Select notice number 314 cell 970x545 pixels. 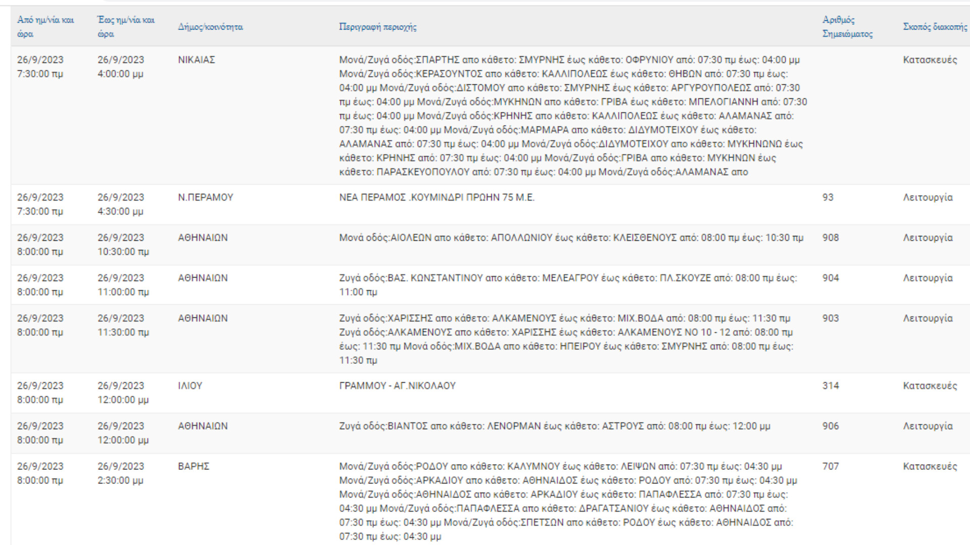click(831, 386)
